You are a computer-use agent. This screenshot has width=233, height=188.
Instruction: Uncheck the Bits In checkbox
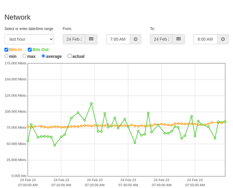click(x=7, y=49)
